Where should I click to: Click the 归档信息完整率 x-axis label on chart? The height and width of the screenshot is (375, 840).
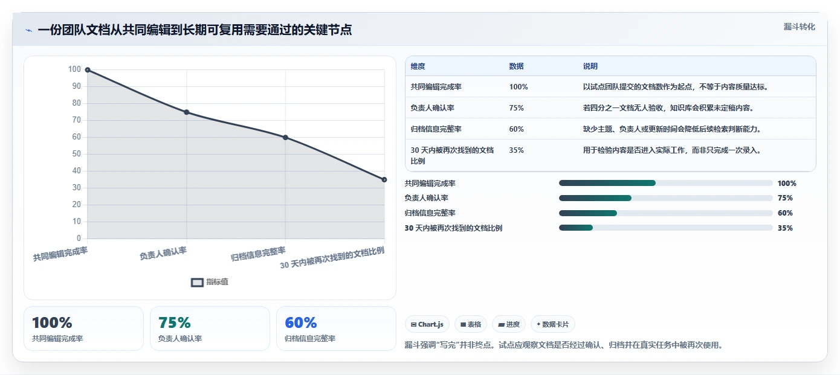coord(258,254)
